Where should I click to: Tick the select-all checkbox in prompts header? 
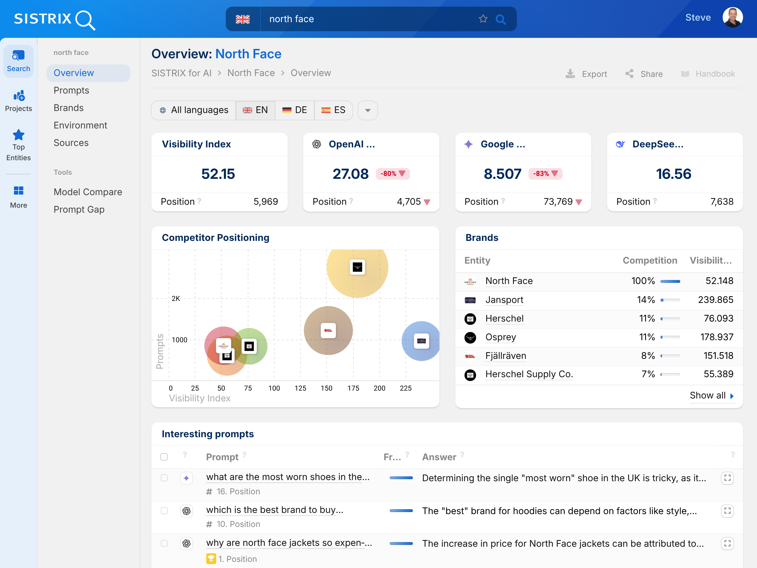point(164,457)
